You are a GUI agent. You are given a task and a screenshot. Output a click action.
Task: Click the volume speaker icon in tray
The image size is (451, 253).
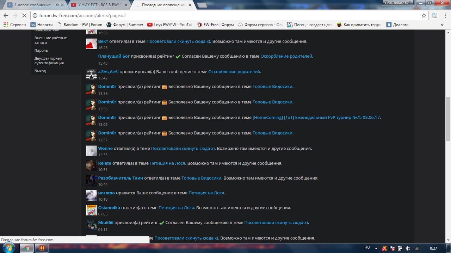click(408, 248)
